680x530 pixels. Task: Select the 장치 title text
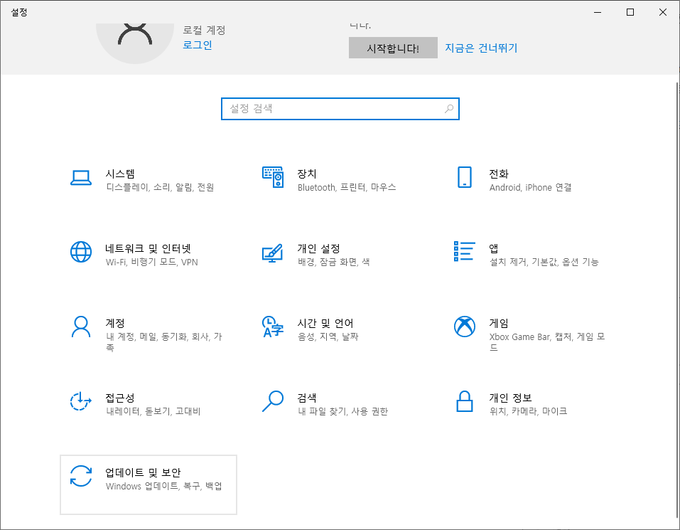pyautogui.click(x=307, y=174)
